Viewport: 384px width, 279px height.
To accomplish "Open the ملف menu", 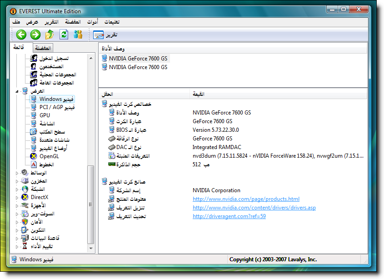I will (x=16, y=22).
